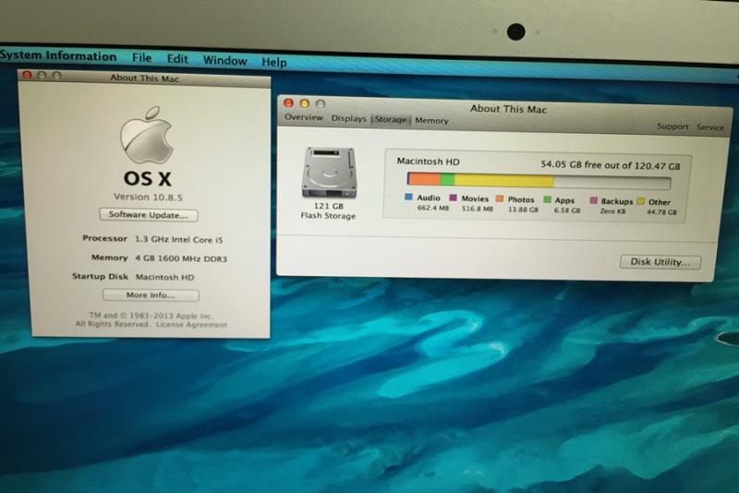Click 'Macintosh HD' title in storage panel
Viewport: 739px width, 493px height.
(428, 162)
